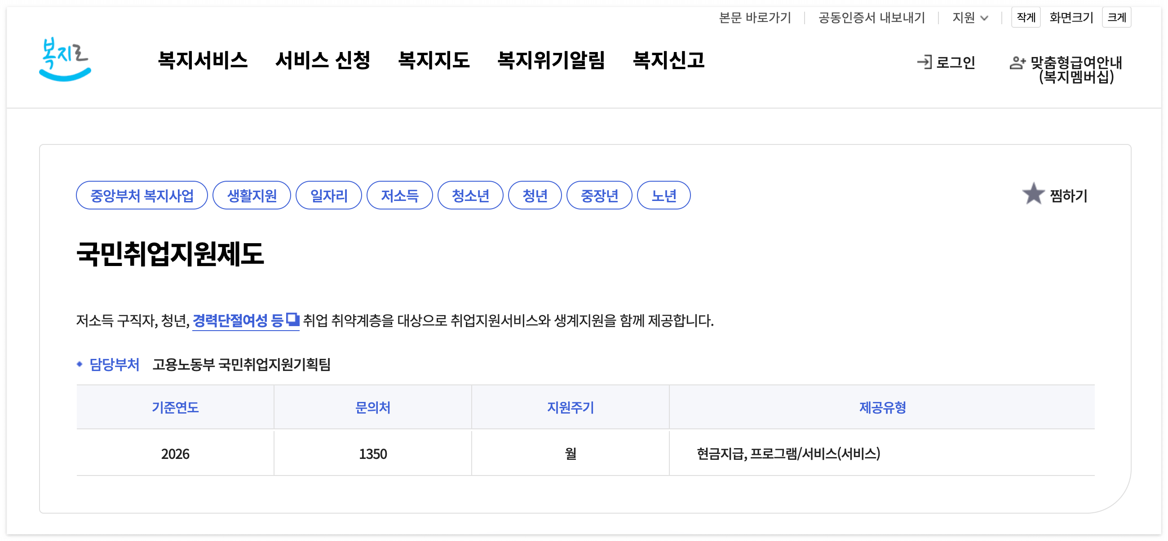Click the 복지로 logo
This screenshot has height=541, width=1168.
click(65, 59)
